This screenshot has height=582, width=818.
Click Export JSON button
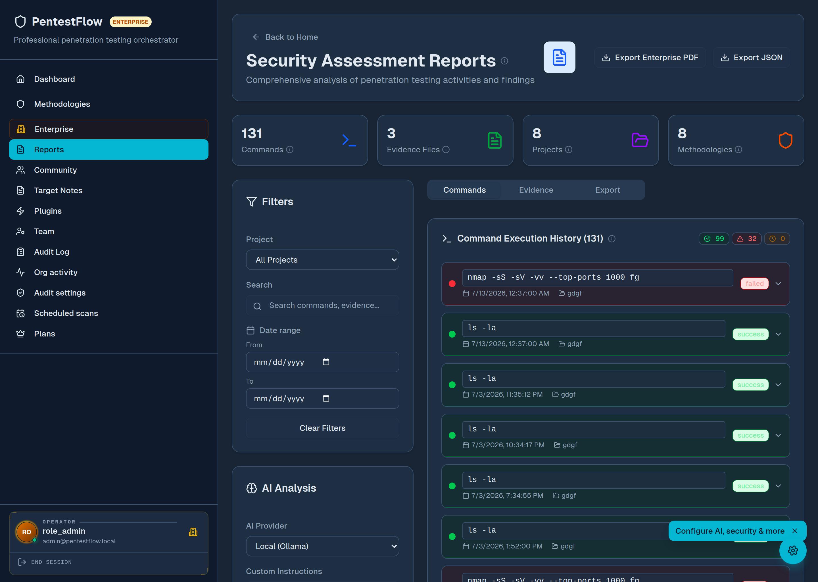click(751, 57)
